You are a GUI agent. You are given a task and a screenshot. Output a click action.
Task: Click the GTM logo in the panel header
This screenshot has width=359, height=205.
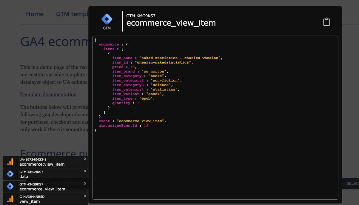coord(107,21)
